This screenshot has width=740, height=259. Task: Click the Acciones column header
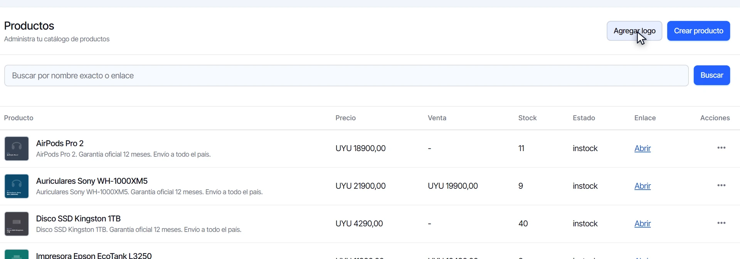[x=715, y=118]
